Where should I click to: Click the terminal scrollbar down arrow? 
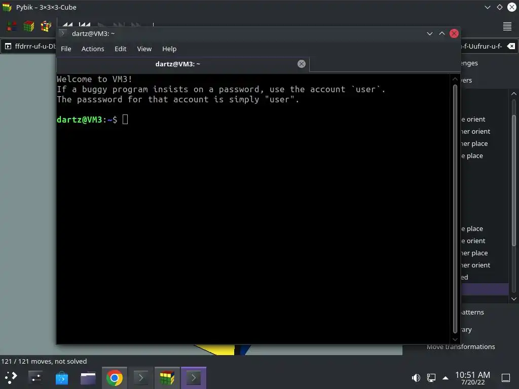[x=455, y=339]
